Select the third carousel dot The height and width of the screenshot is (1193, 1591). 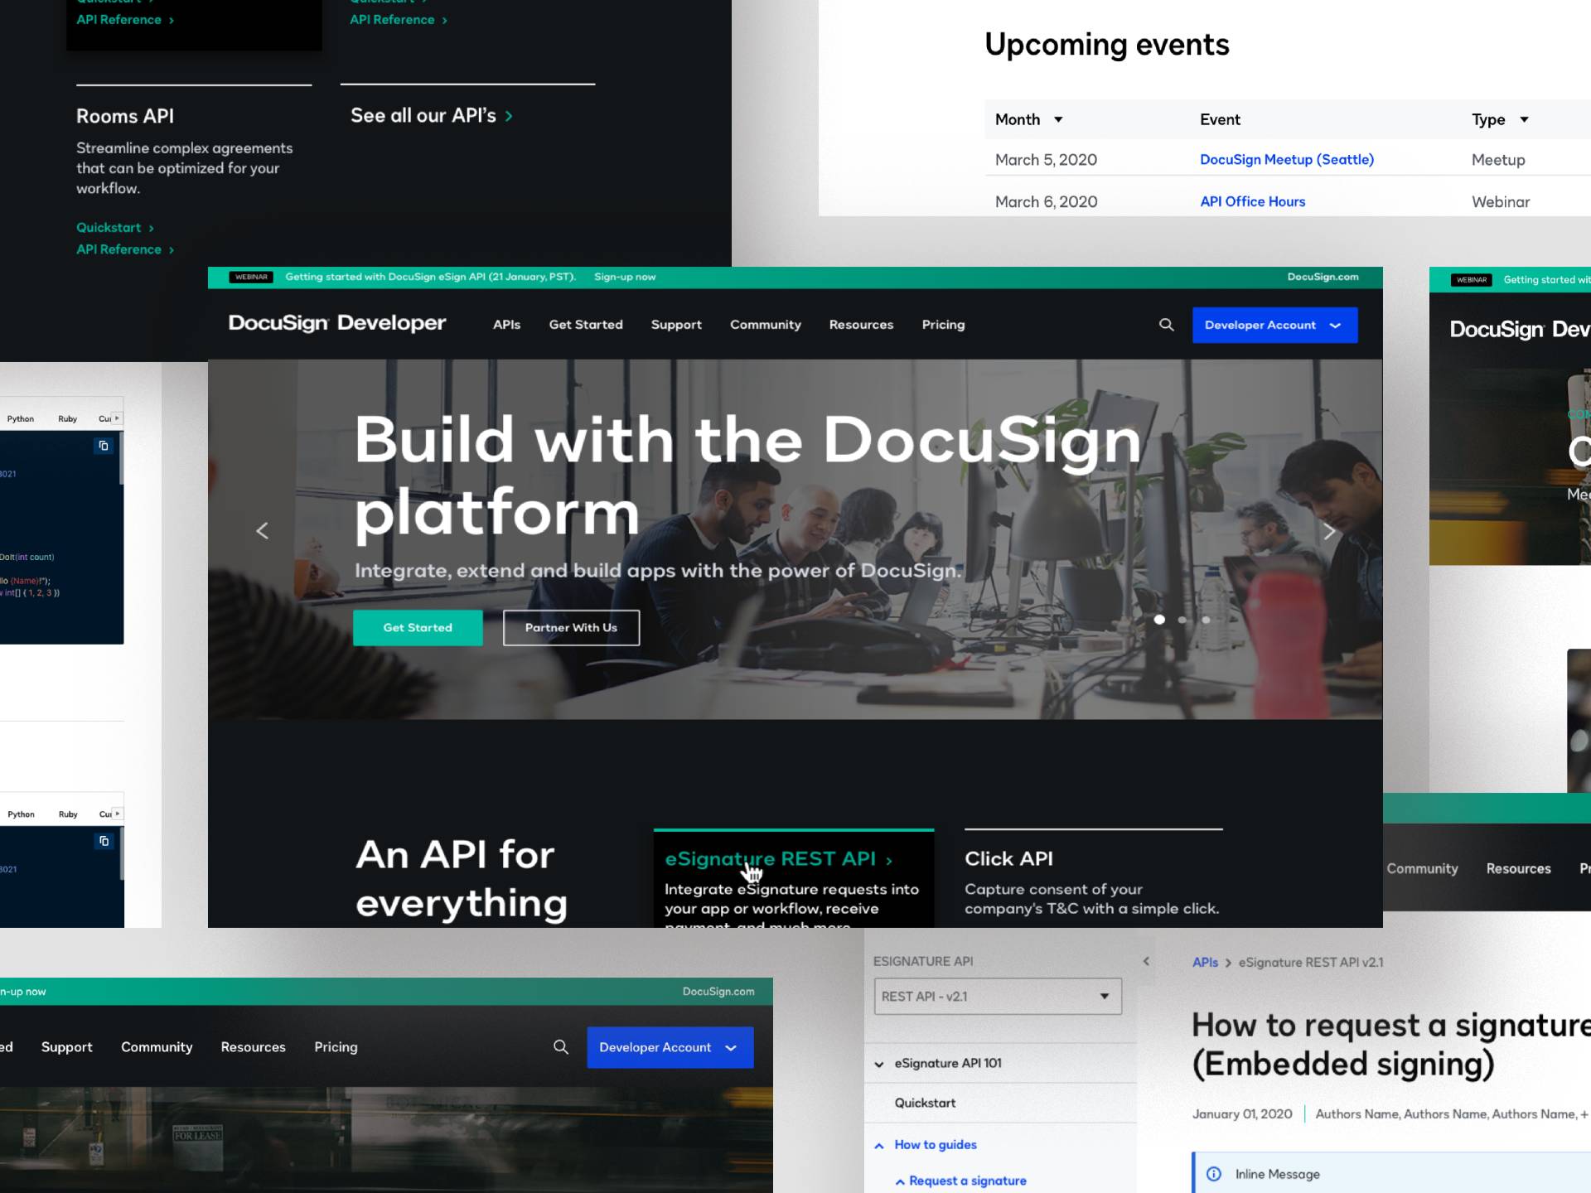coord(1206,620)
